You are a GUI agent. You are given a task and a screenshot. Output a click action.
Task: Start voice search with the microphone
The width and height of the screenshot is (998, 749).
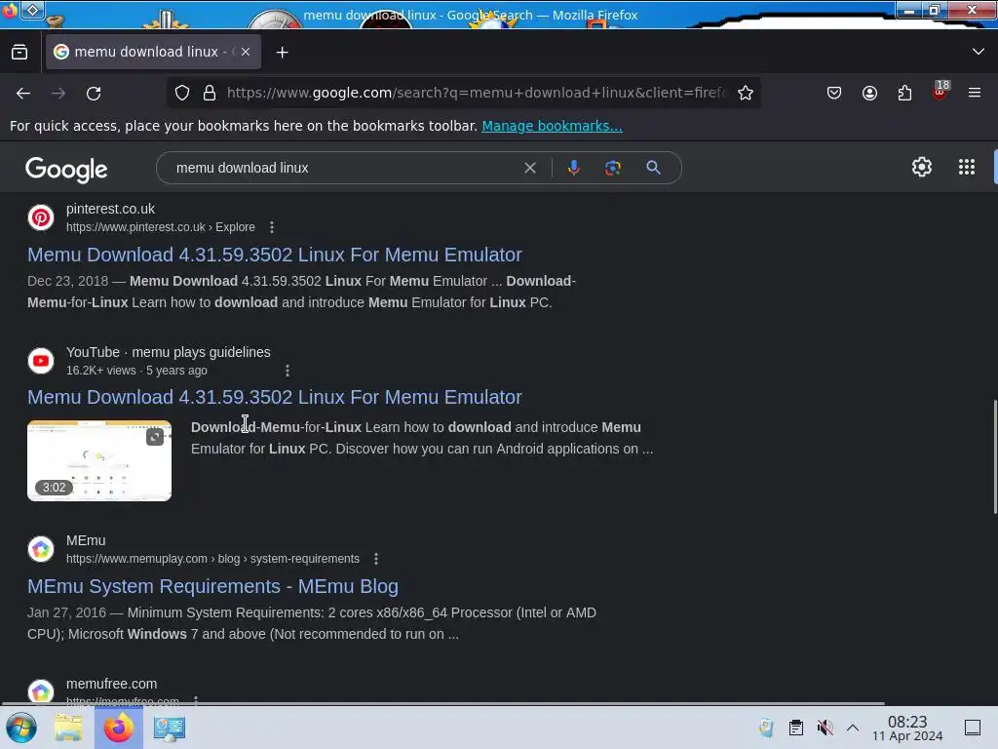[573, 168]
